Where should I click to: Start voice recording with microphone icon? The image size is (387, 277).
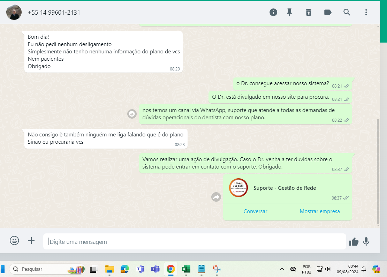coord(366,241)
